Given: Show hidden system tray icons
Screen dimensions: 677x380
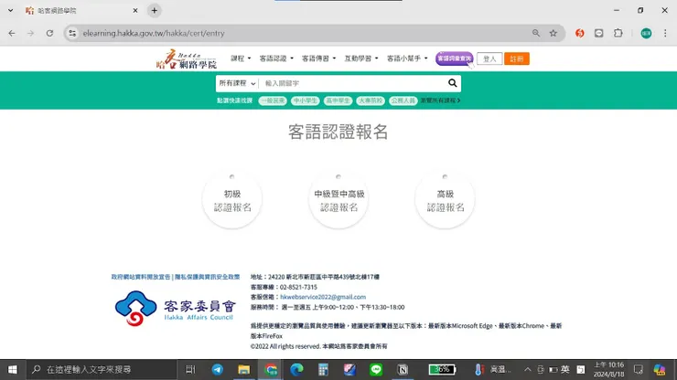Looking at the screenshot, I should pyautogui.click(x=528, y=370).
